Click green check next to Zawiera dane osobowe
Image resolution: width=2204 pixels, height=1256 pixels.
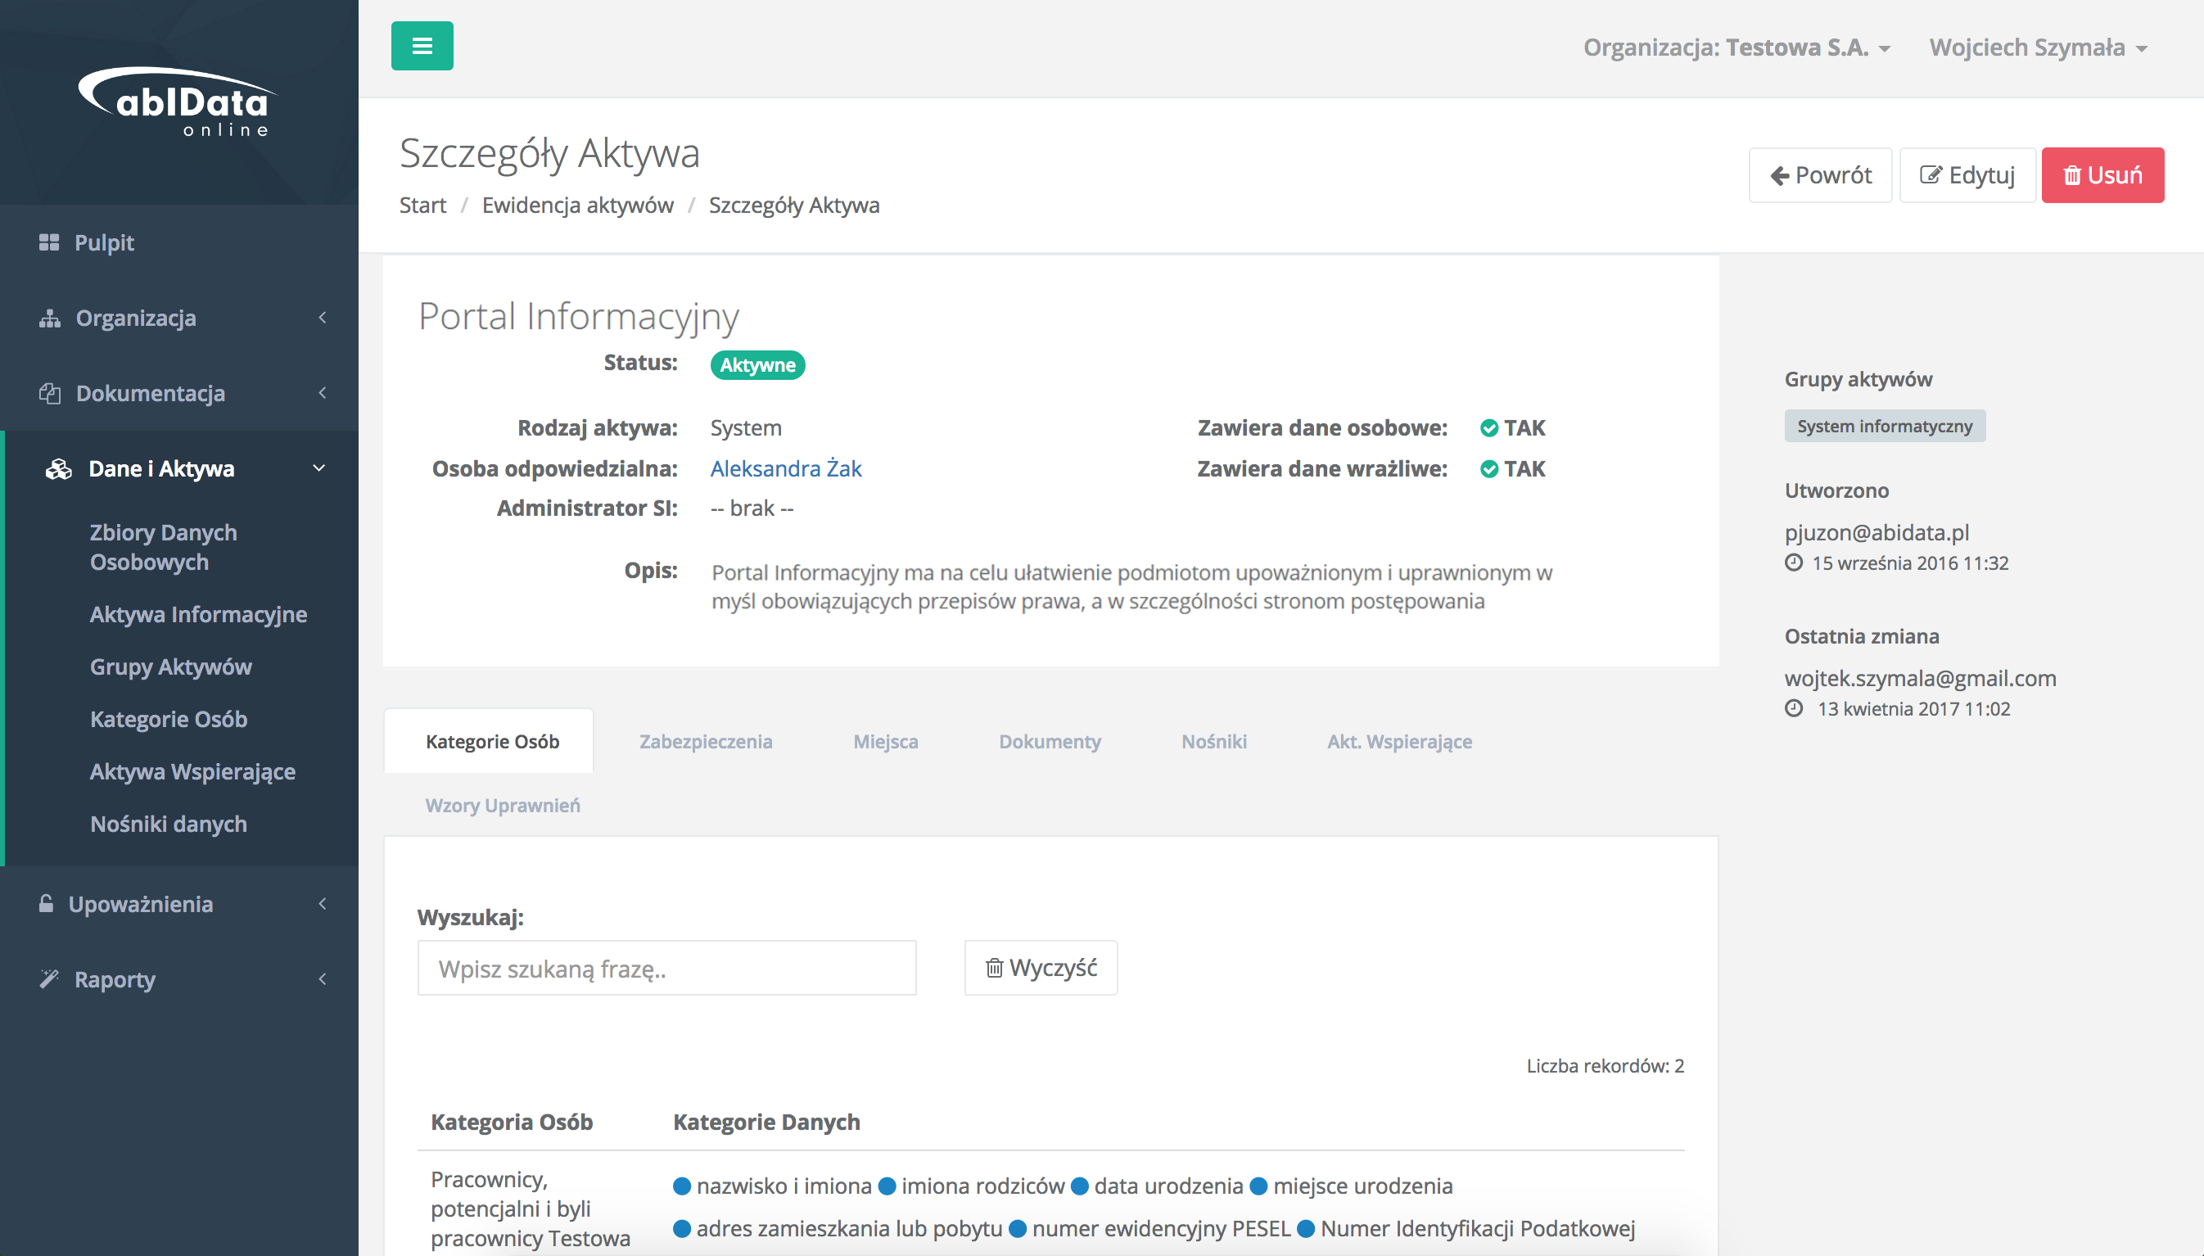[x=1489, y=428]
